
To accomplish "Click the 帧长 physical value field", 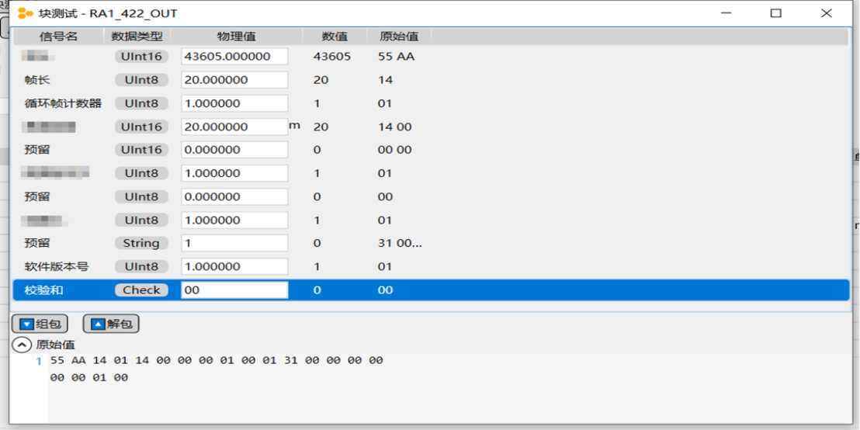I will [234, 80].
